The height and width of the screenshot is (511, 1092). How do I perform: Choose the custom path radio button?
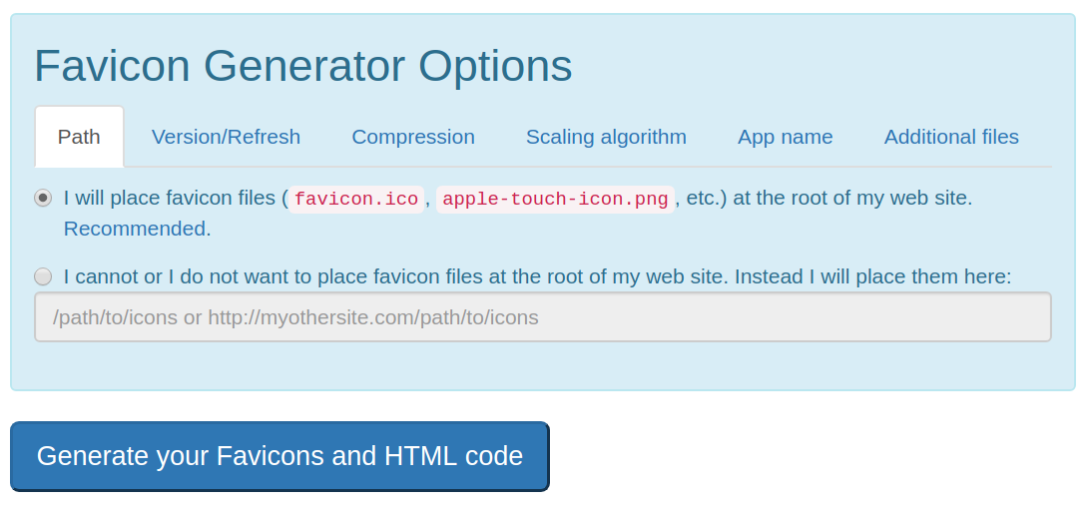click(43, 276)
